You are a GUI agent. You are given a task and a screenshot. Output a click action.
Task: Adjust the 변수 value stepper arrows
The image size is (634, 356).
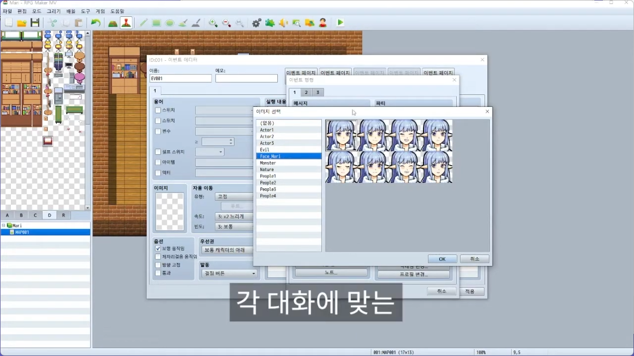(x=231, y=142)
